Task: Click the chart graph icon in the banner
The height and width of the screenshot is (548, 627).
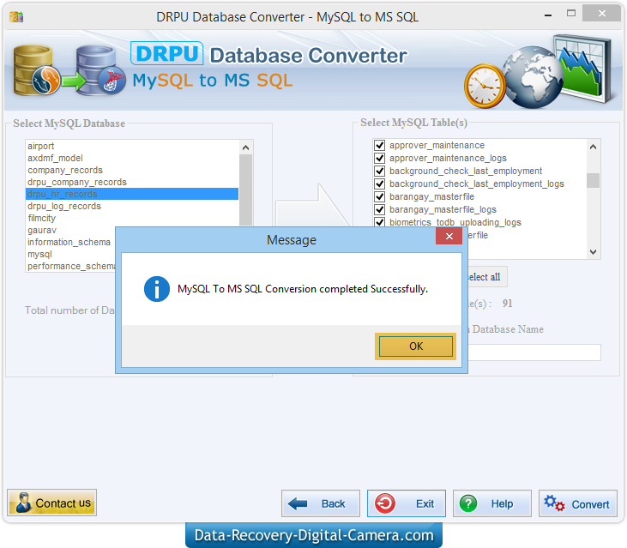Action: (x=584, y=68)
